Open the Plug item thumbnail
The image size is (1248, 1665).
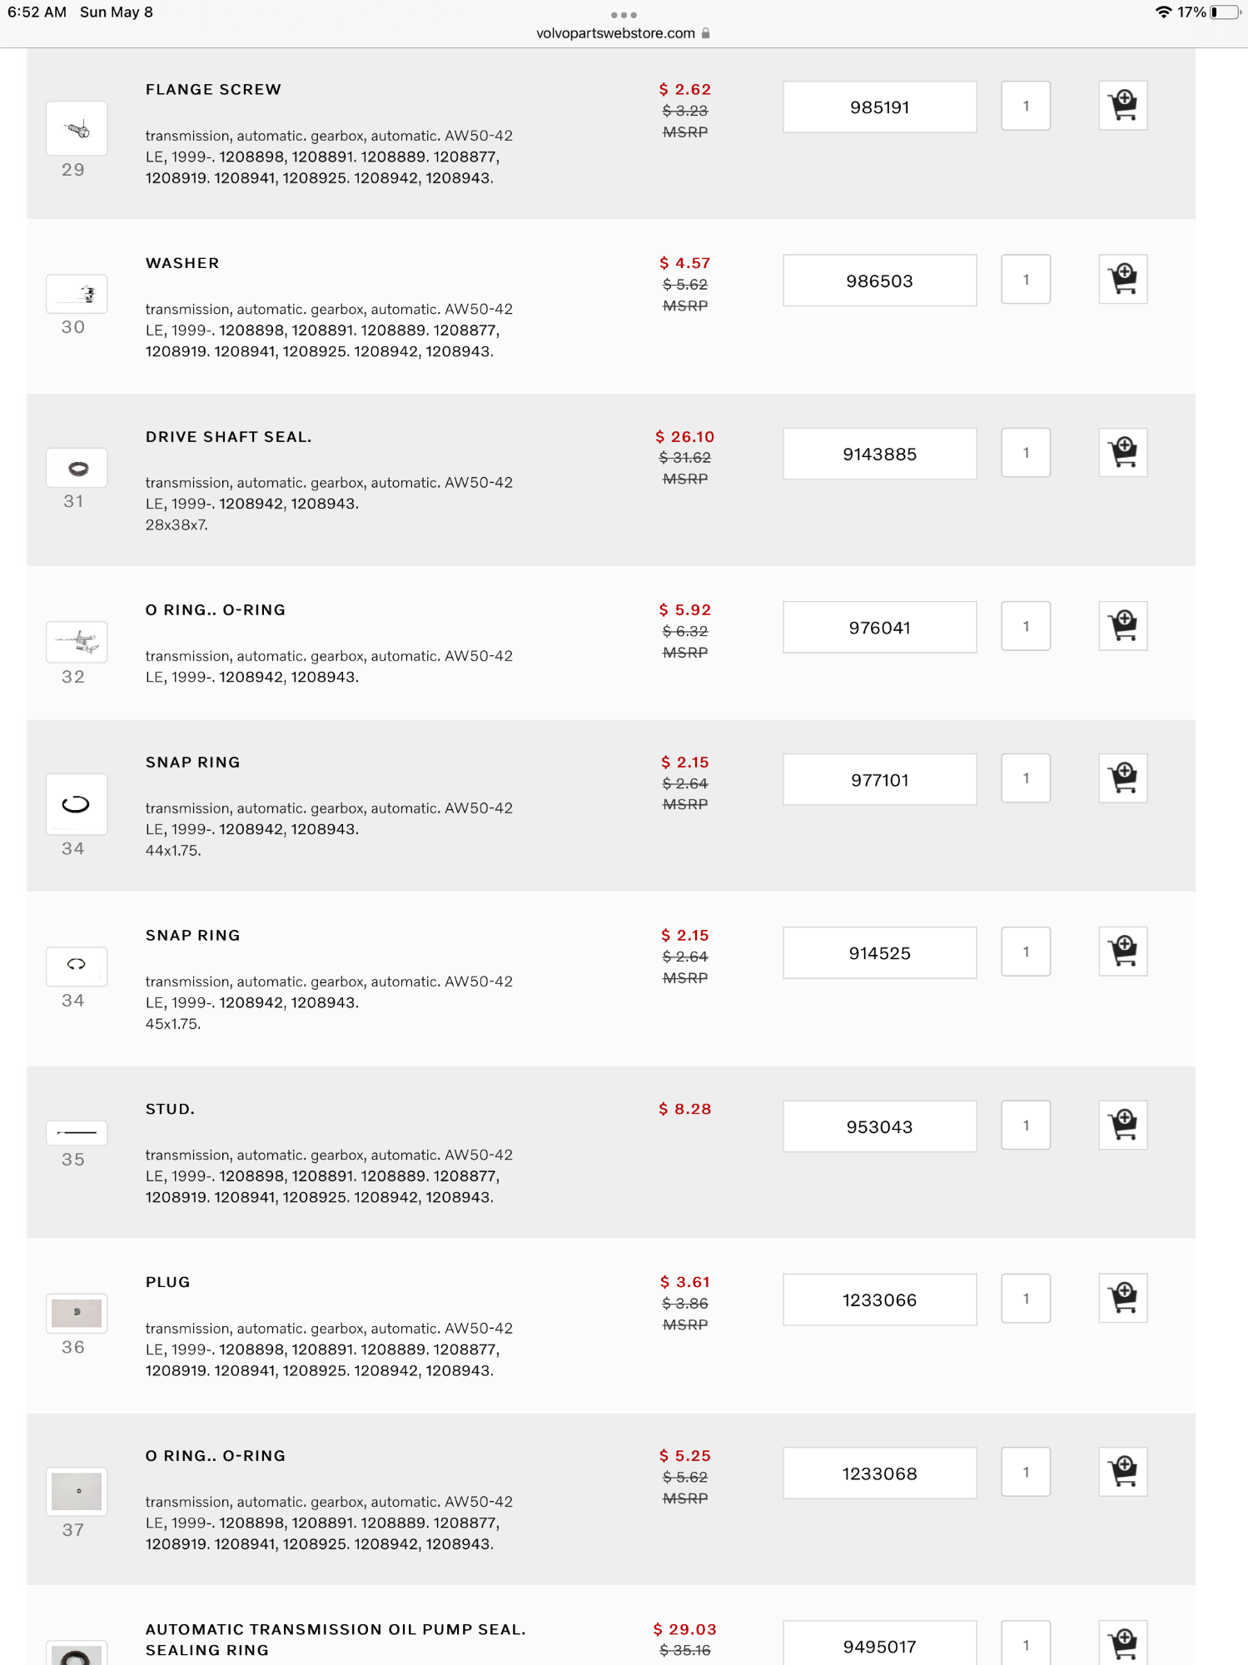coord(77,1313)
